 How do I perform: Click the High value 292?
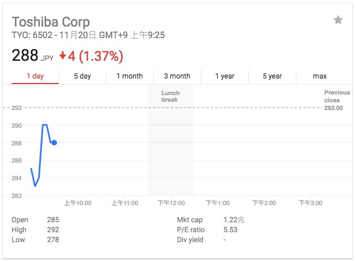(x=53, y=230)
